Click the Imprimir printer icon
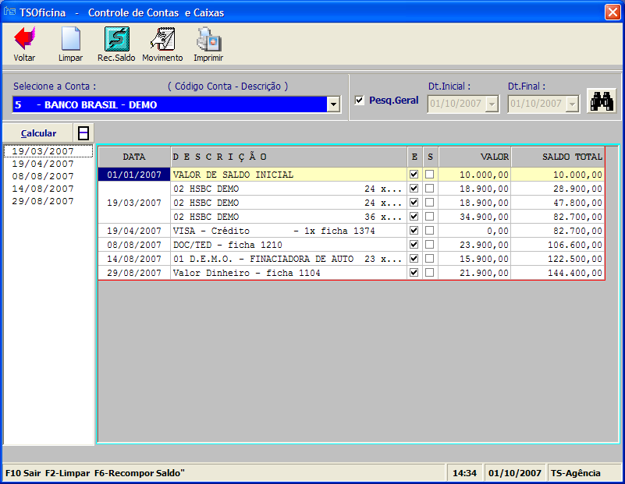This screenshot has height=484, width=625. (208, 39)
